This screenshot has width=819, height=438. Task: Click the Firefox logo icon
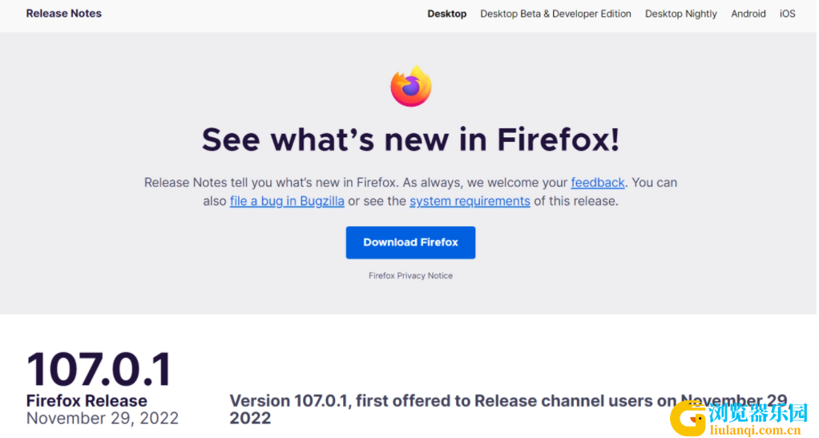pos(410,87)
